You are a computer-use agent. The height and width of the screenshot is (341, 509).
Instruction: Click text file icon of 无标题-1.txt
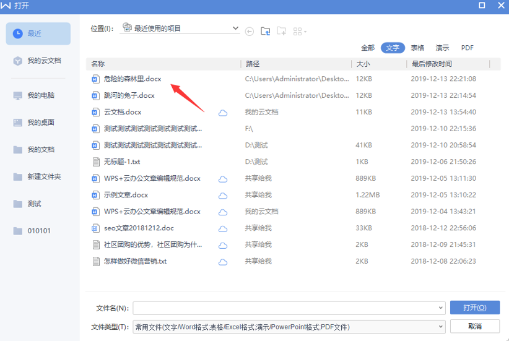(96, 162)
